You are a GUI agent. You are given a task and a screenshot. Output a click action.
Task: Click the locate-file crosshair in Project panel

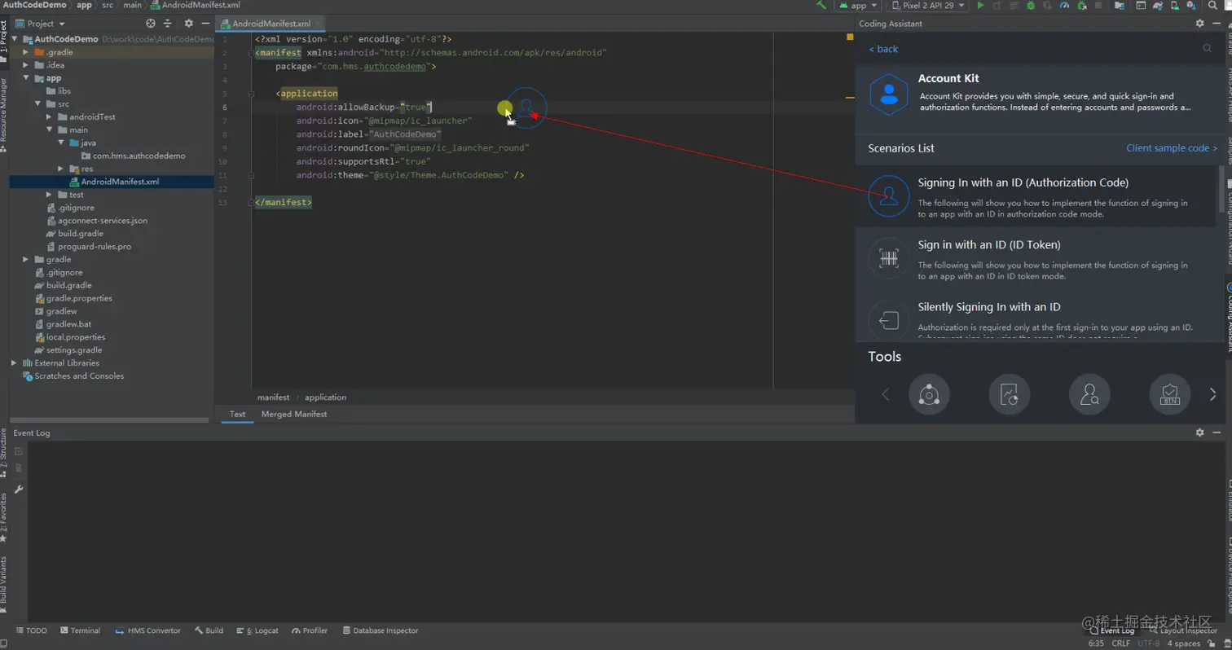pyautogui.click(x=151, y=24)
